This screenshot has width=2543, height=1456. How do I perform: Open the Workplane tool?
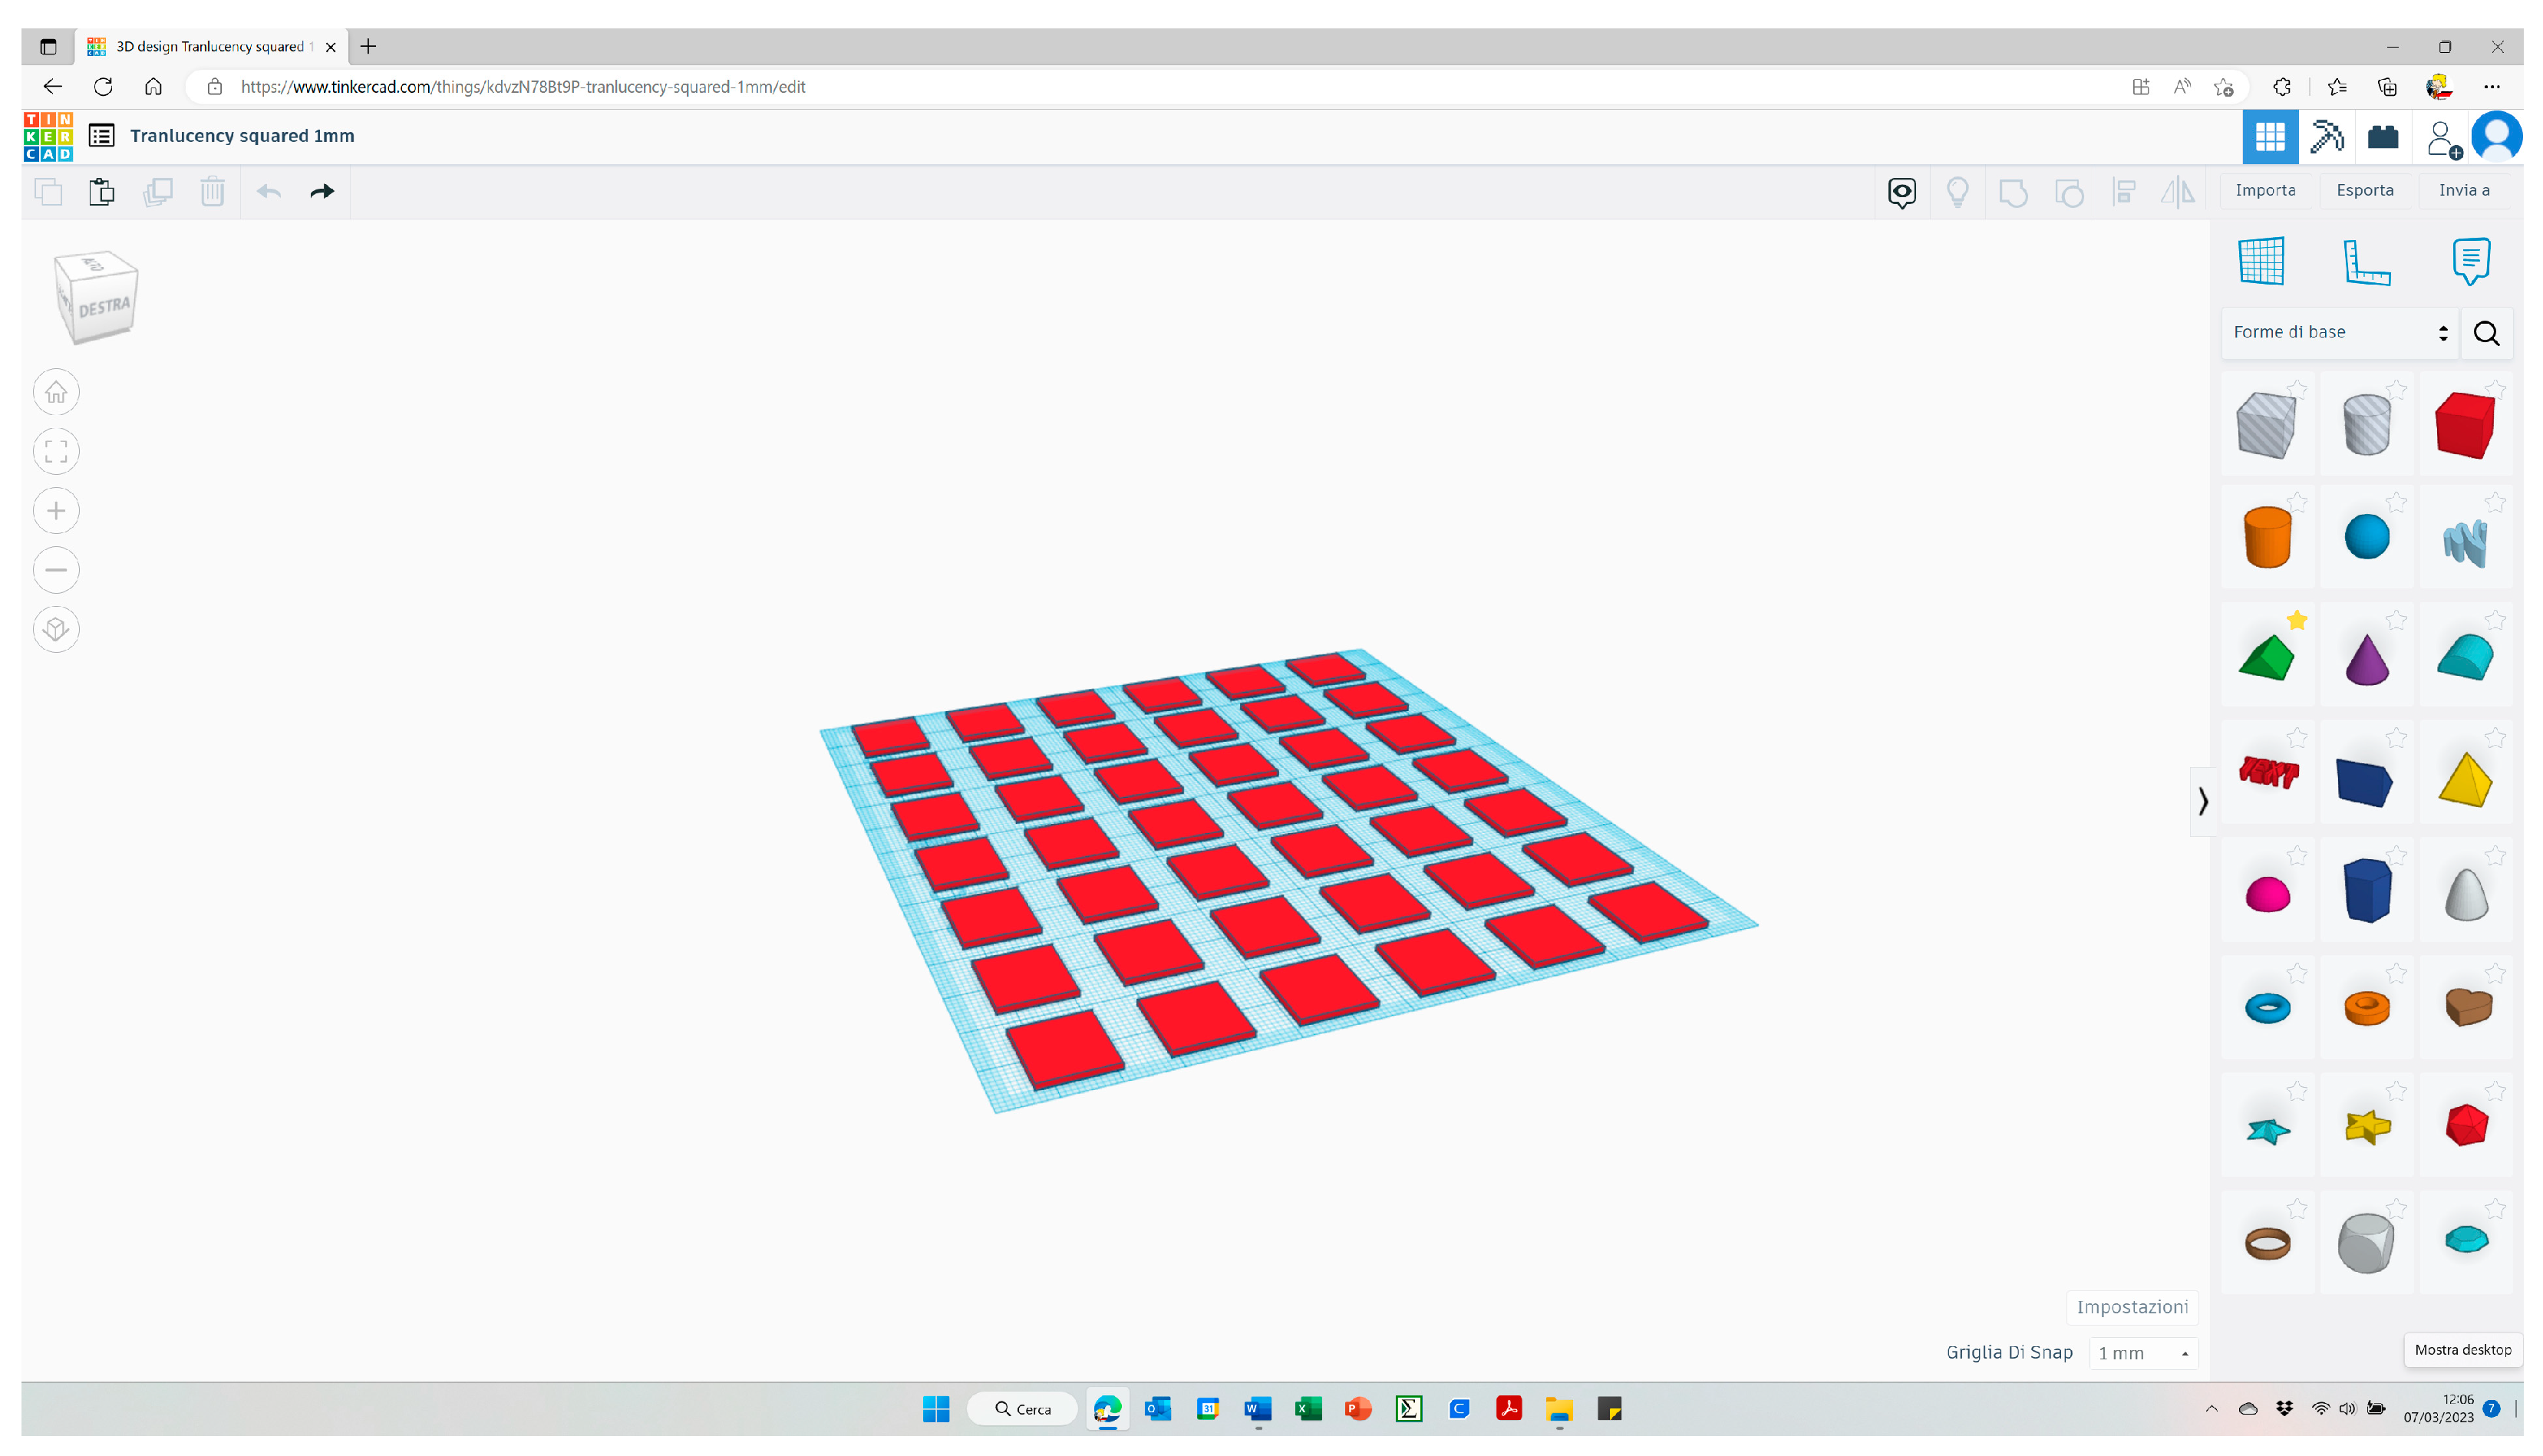2261,262
